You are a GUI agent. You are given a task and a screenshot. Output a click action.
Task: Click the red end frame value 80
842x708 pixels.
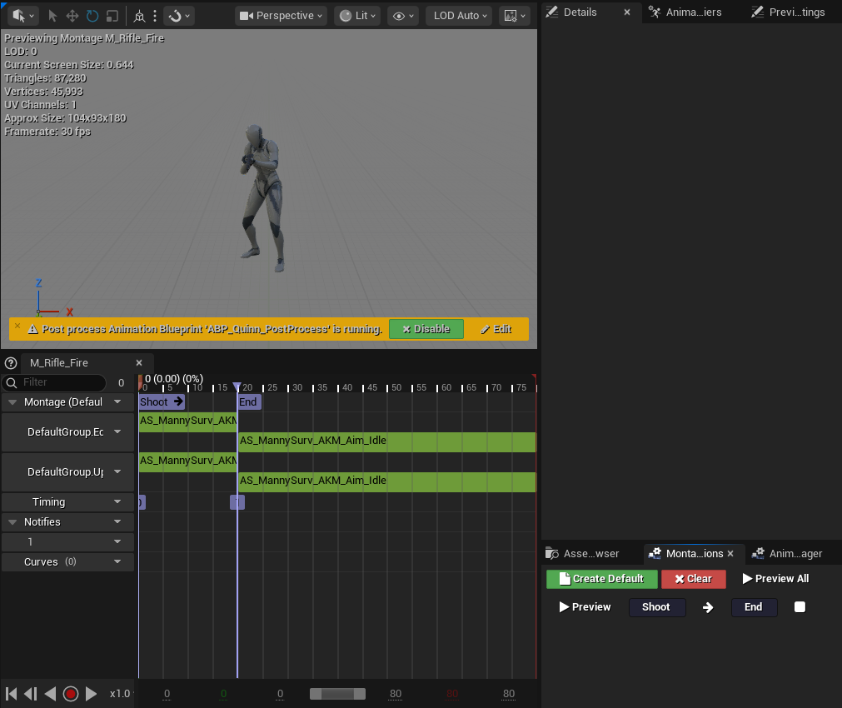(452, 694)
